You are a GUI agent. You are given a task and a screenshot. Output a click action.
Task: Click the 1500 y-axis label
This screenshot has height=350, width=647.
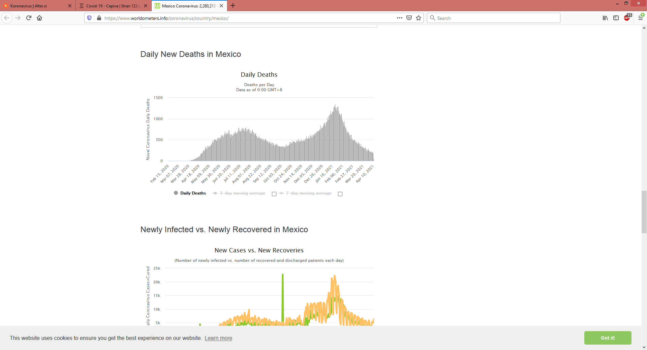pyautogui.click(x=158, y=98)
